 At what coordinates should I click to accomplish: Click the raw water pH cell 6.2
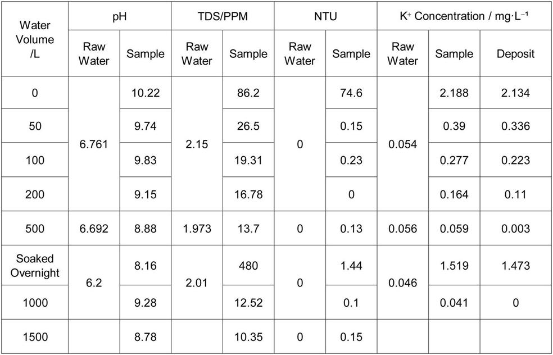(x=94, y=284)
